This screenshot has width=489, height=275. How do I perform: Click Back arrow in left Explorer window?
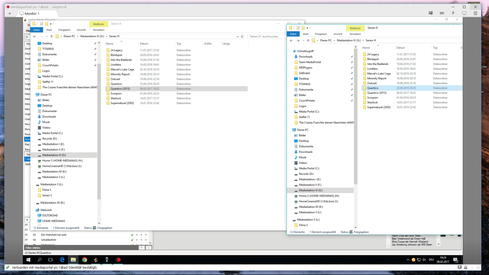point(35,36)
